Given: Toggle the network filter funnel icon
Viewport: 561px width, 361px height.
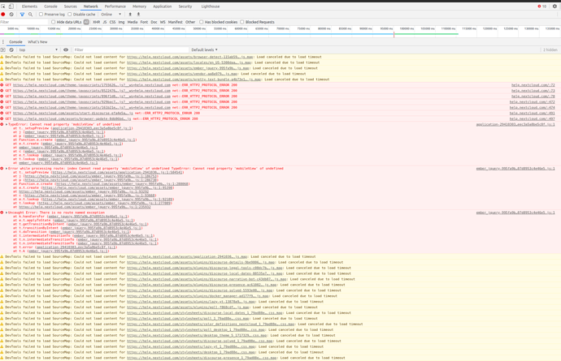Looking at the screenshot, I should point(22,15).
